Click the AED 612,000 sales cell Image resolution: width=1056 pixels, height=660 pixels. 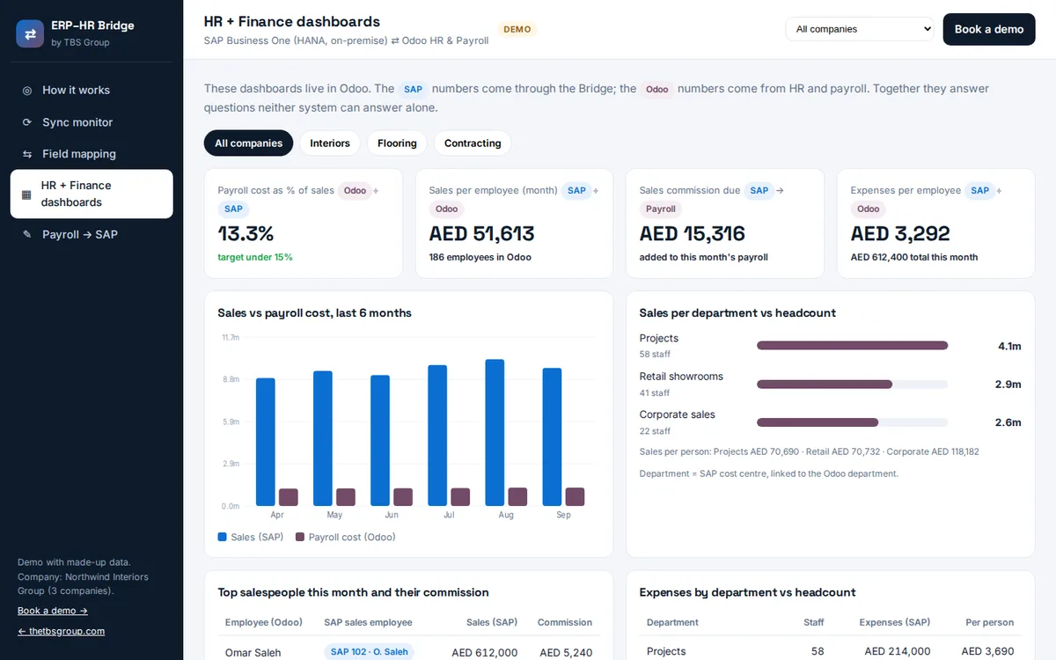click(485, 652)
